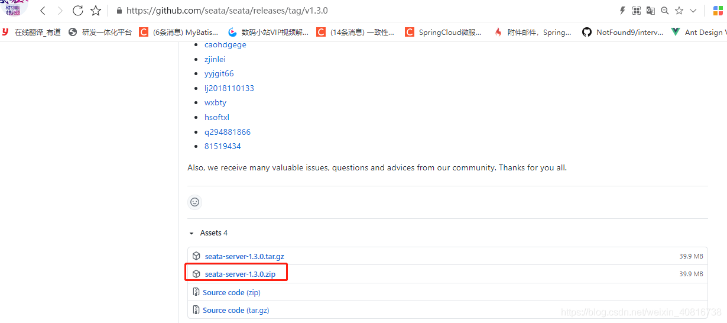
Task: Click the lightning speed-mode icon
Action: coord(622,11)
